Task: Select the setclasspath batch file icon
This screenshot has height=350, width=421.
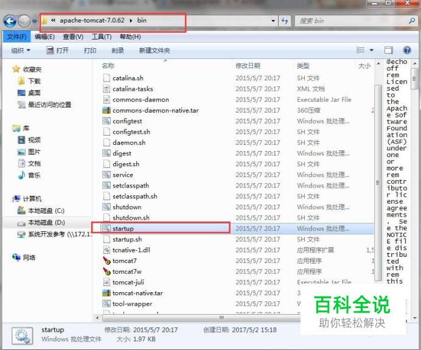Action: pos(106,185)
